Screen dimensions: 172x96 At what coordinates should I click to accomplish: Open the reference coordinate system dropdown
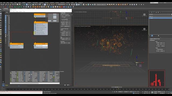point(37,5)
